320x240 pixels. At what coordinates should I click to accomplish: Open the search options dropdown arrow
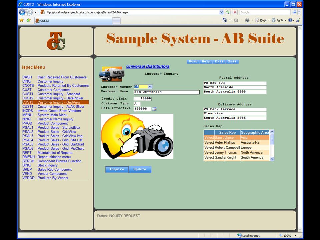click(299, 12)
